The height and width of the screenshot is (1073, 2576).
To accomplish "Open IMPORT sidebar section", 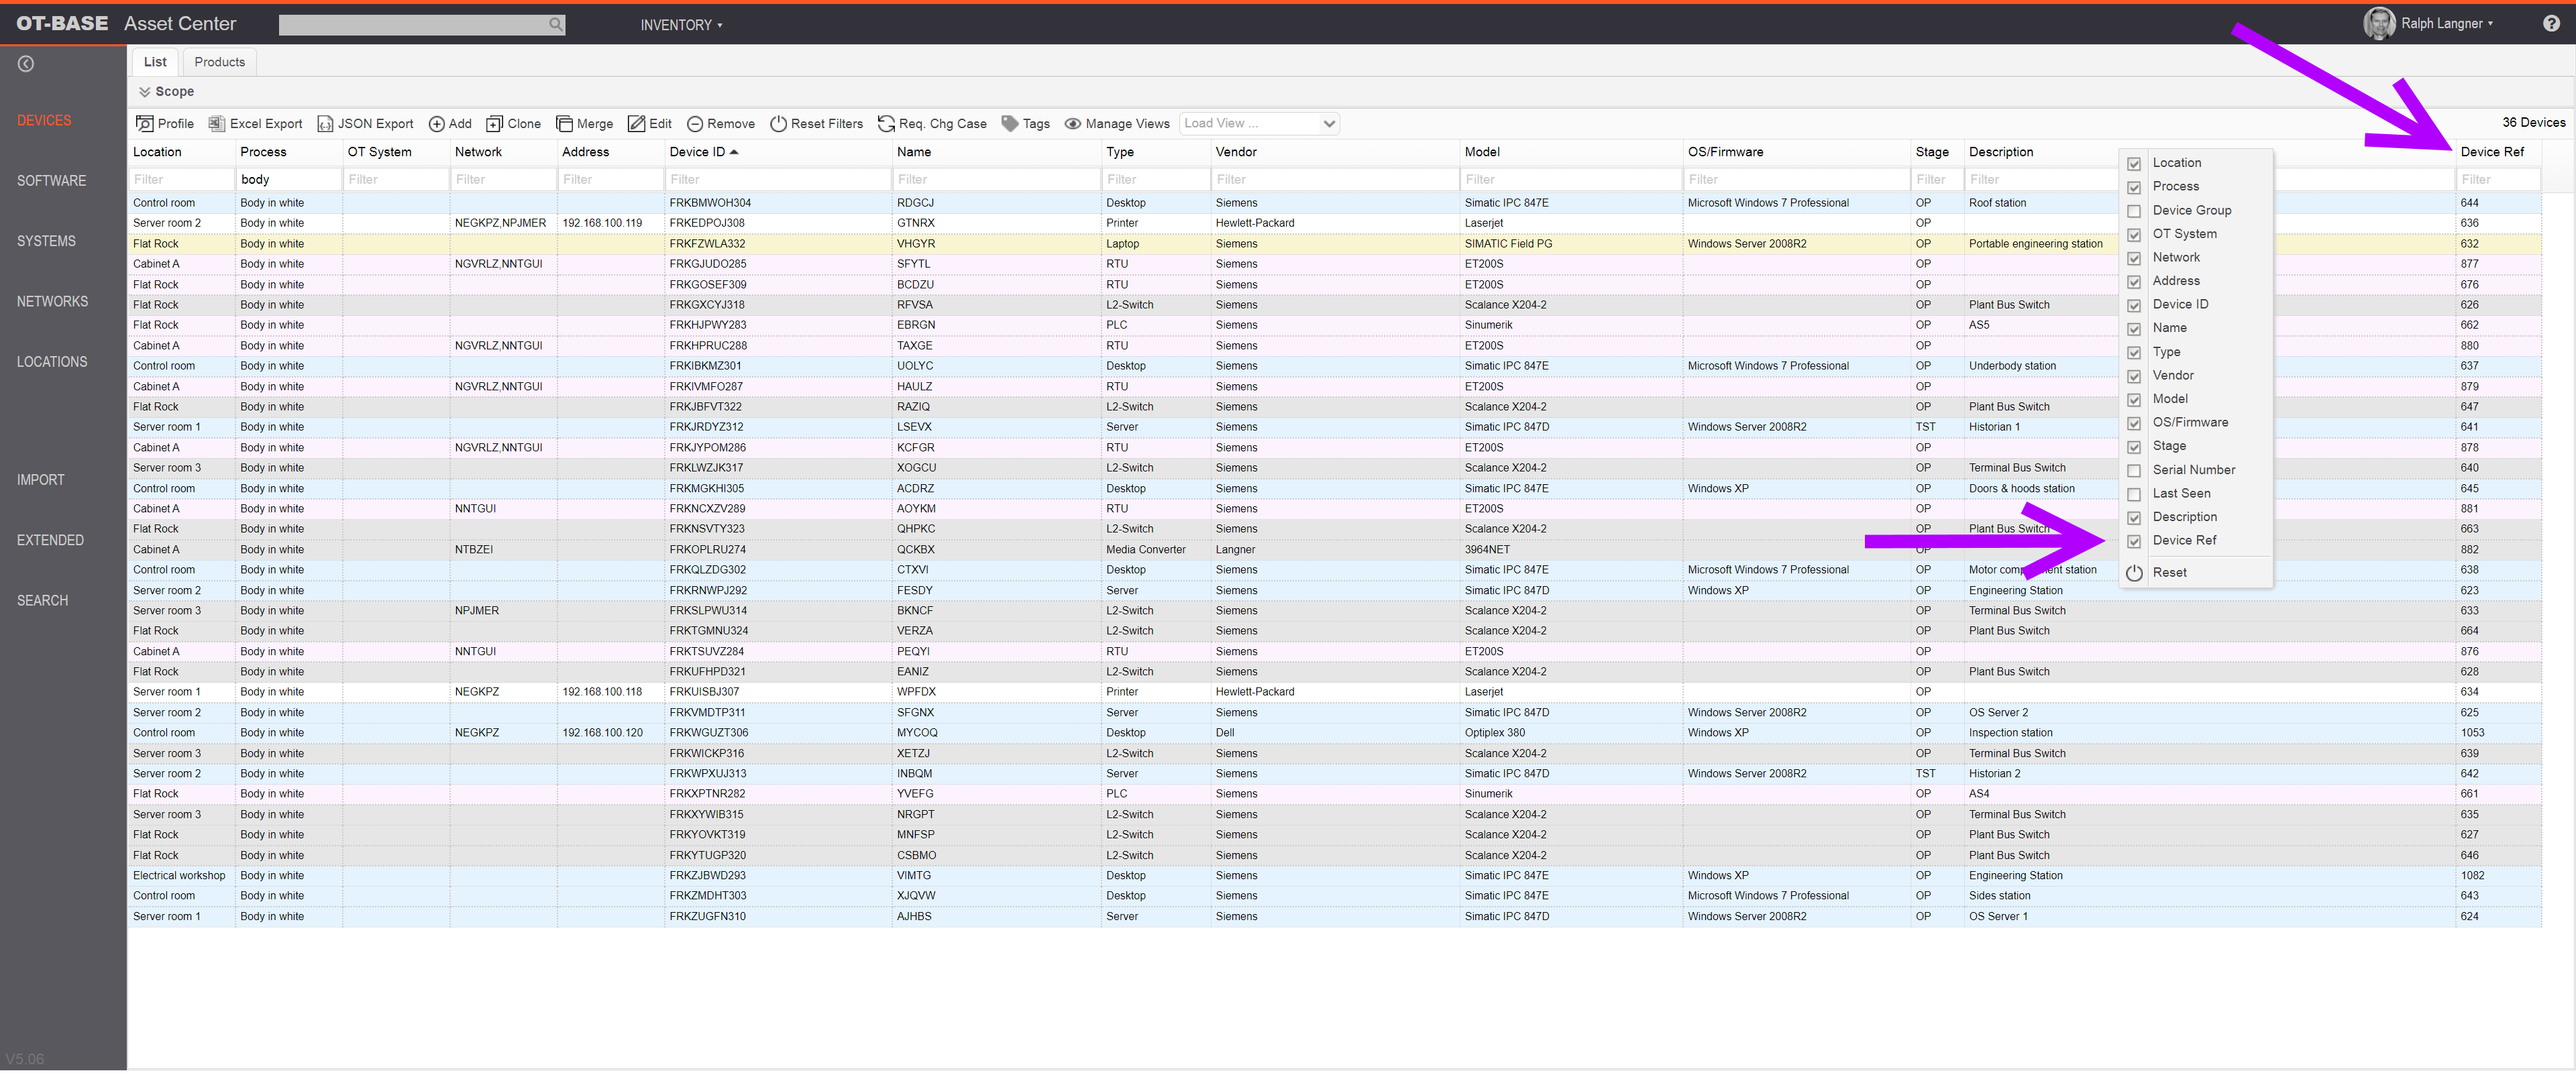I will click(x=40, y=480).
